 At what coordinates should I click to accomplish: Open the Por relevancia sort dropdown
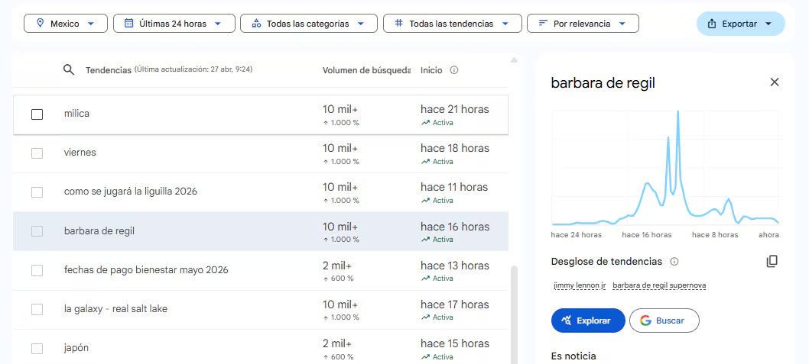(583, 23)
